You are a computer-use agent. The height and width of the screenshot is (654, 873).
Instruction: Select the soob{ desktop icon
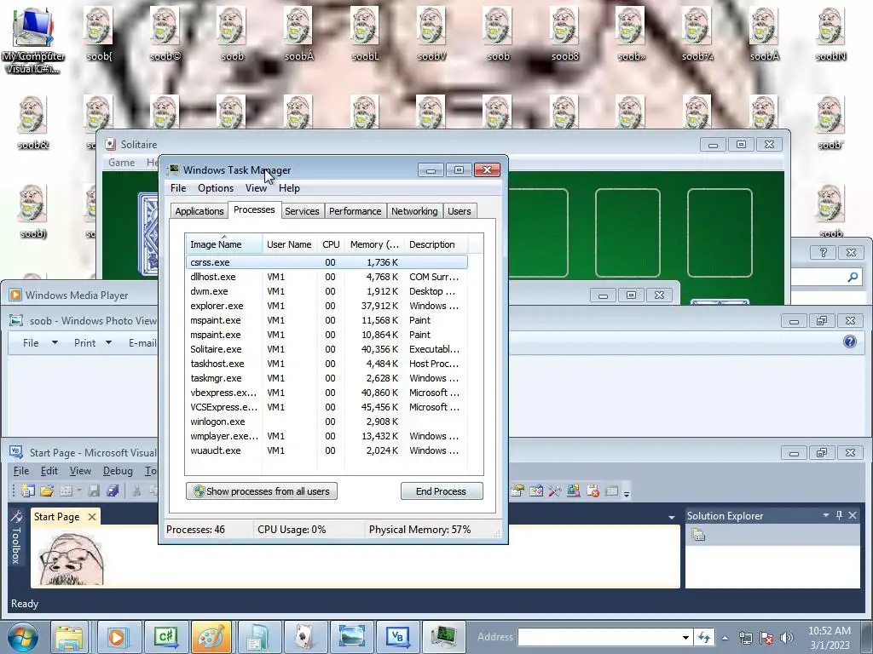[x=99, y=33]
